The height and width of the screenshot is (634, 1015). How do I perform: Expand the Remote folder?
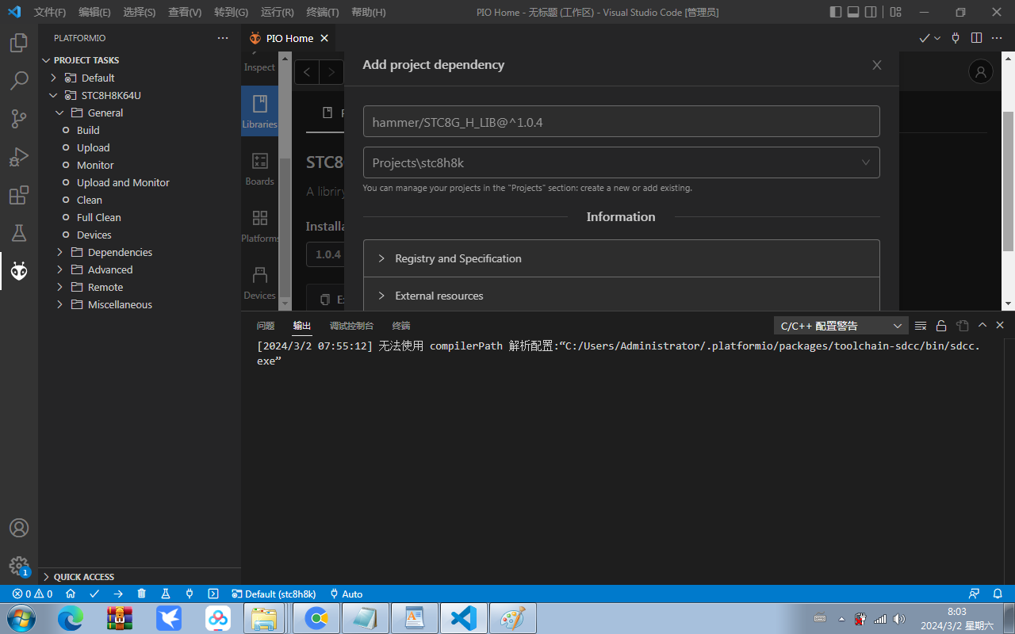(x=59, y=287)
